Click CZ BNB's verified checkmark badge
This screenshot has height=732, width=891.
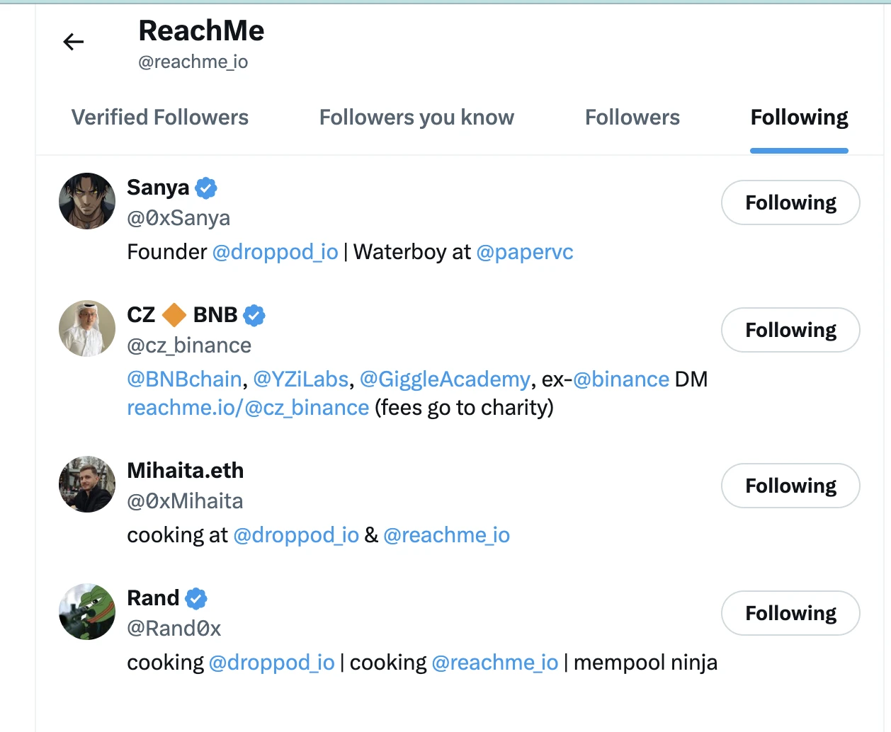(x=254, y=315)
